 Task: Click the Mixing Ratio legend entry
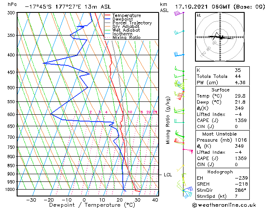(123, 38)
